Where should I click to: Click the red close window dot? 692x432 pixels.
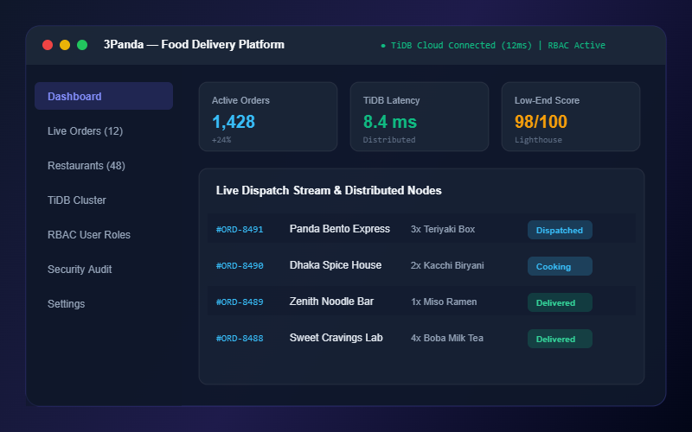pyautogui.click(x=48, y=45)
